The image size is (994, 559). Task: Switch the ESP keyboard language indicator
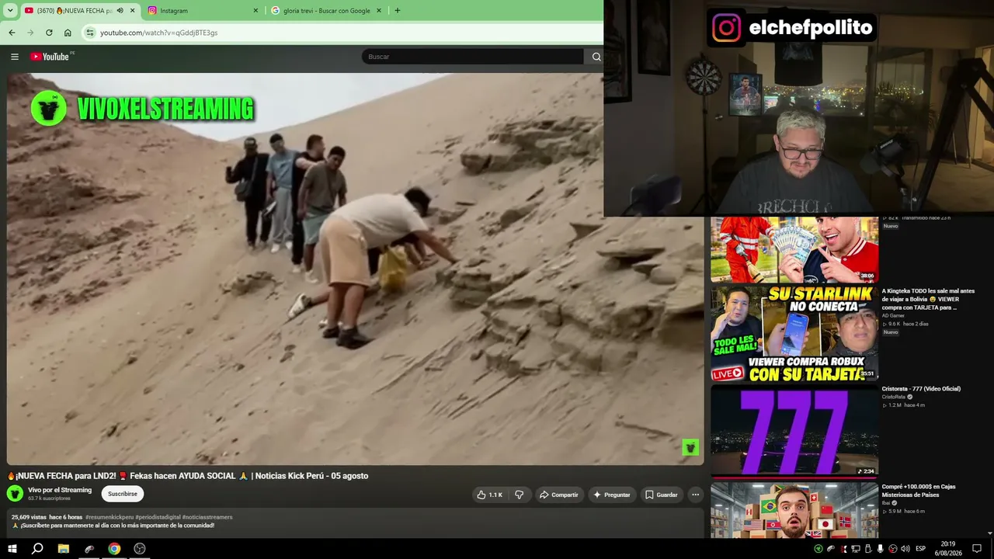tap(921, 549)
